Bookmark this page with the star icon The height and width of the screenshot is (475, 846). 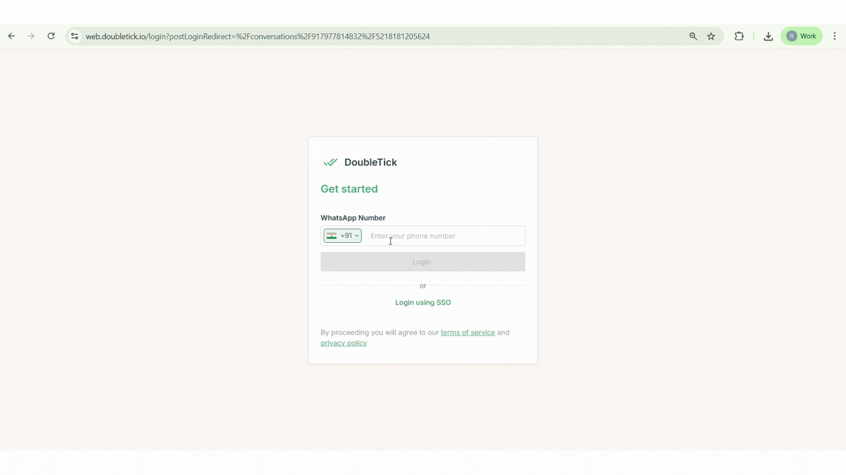[711, 36]
